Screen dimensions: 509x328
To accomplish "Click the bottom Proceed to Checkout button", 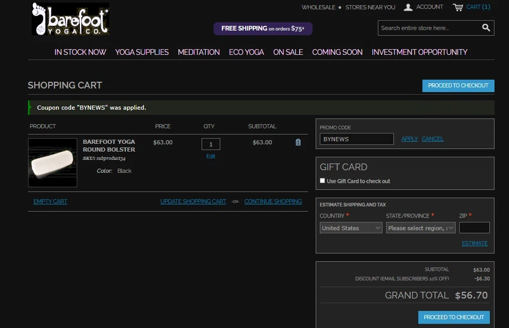I will 454,317.
